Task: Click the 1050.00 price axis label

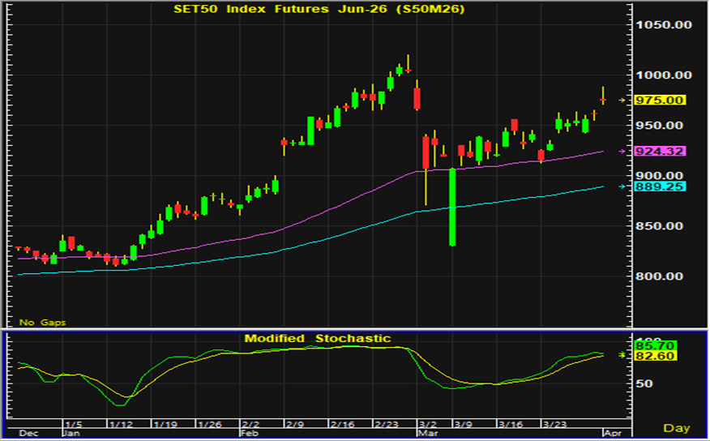Action: [664, 25]
